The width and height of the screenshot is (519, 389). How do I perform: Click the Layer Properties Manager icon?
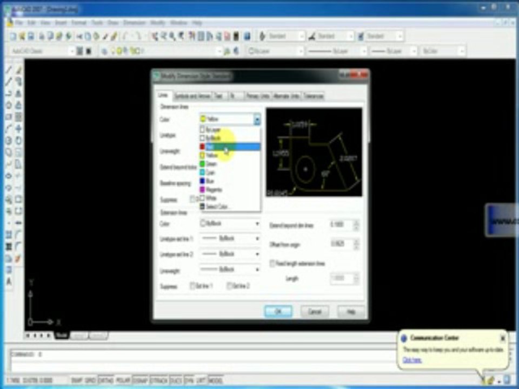(x=104, y=51)
